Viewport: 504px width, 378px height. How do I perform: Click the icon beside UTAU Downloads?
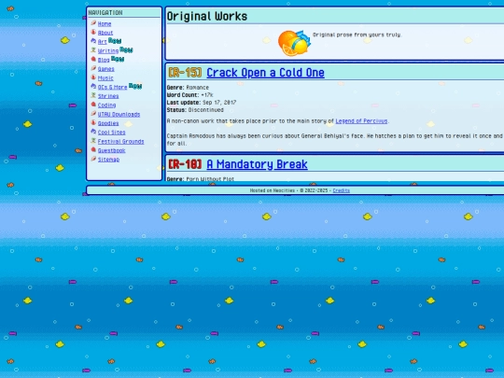93,114
